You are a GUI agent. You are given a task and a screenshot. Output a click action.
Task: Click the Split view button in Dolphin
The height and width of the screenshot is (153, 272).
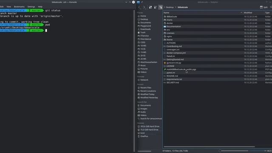point(263,7)
